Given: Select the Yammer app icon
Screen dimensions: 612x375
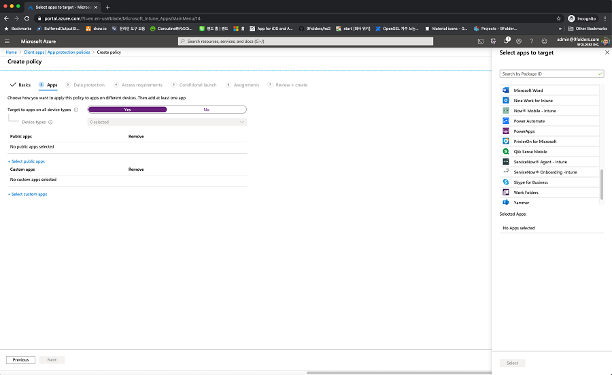Looking at the screenshot, I should pyautogui.click(x=506, y=202).
